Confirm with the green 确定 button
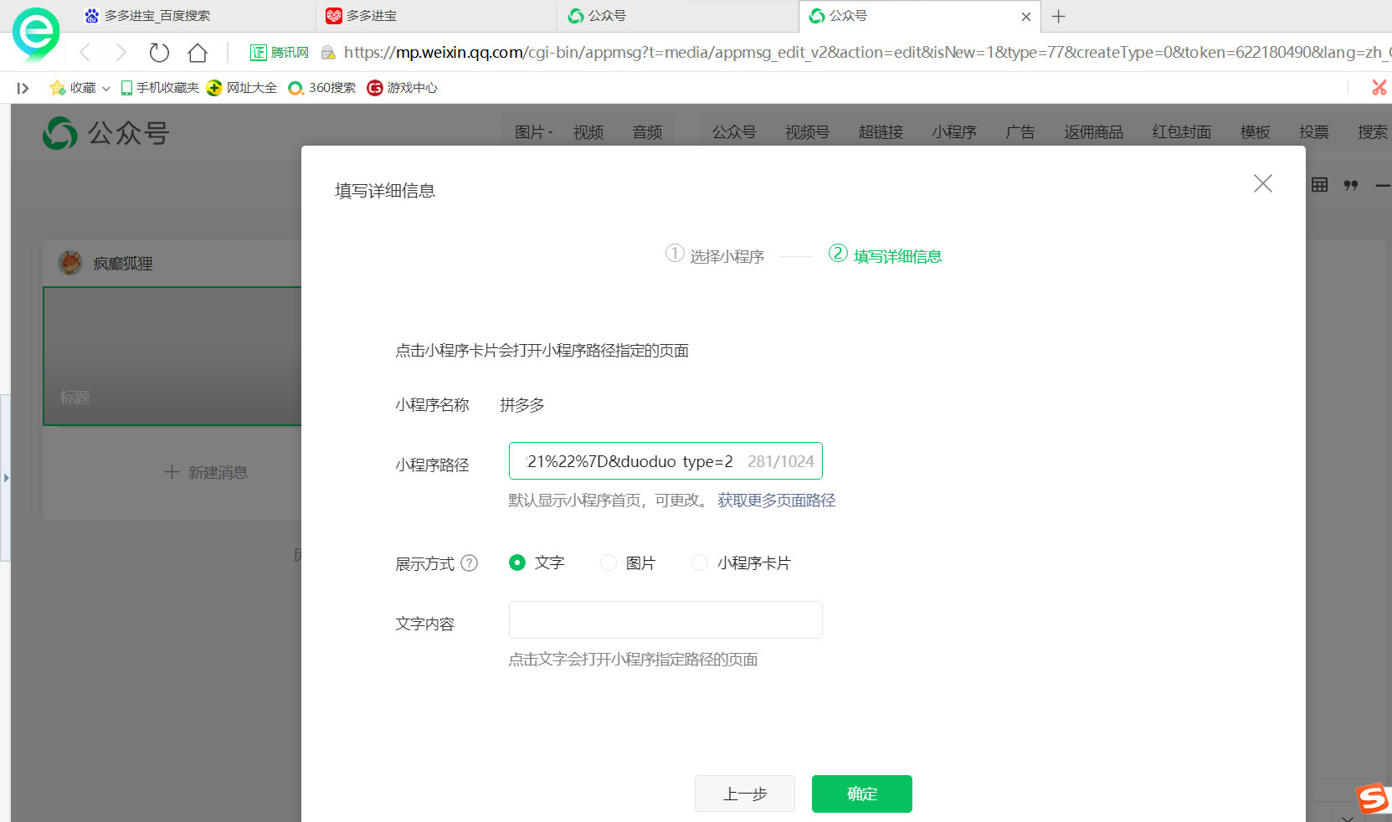 (x=862, y=794)
